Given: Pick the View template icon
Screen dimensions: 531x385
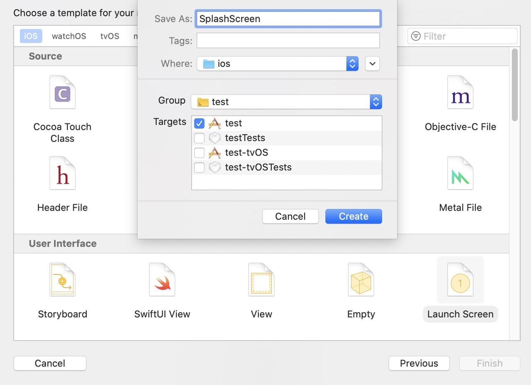Looking at the screenshot, I should (261, 279).
